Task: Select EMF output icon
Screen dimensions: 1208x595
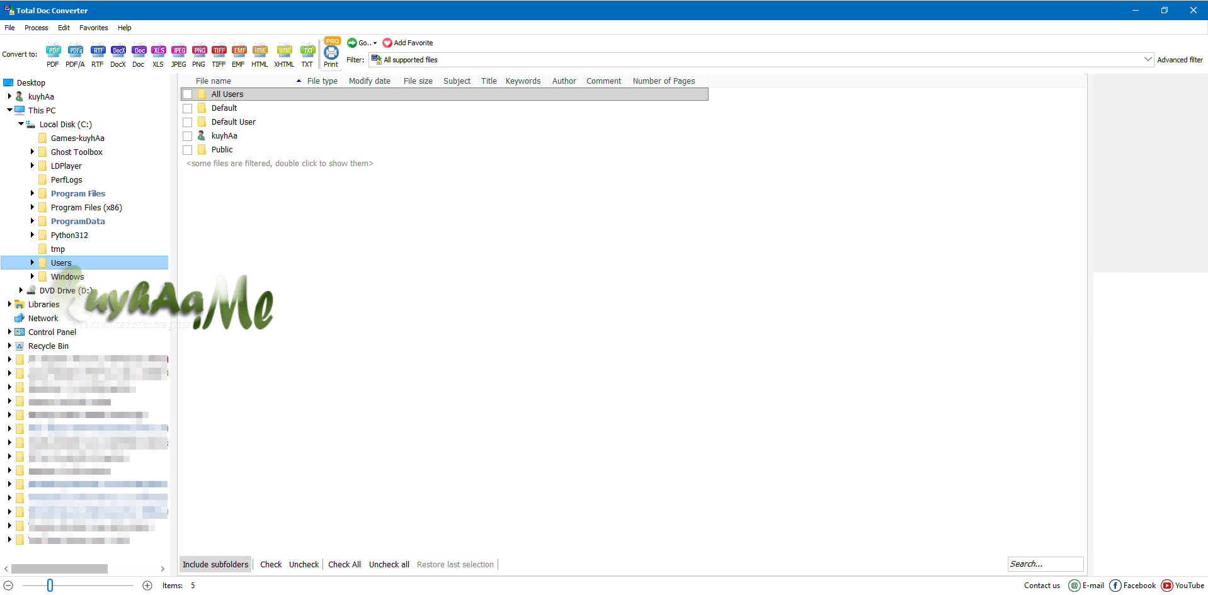Action: (239, 55)
